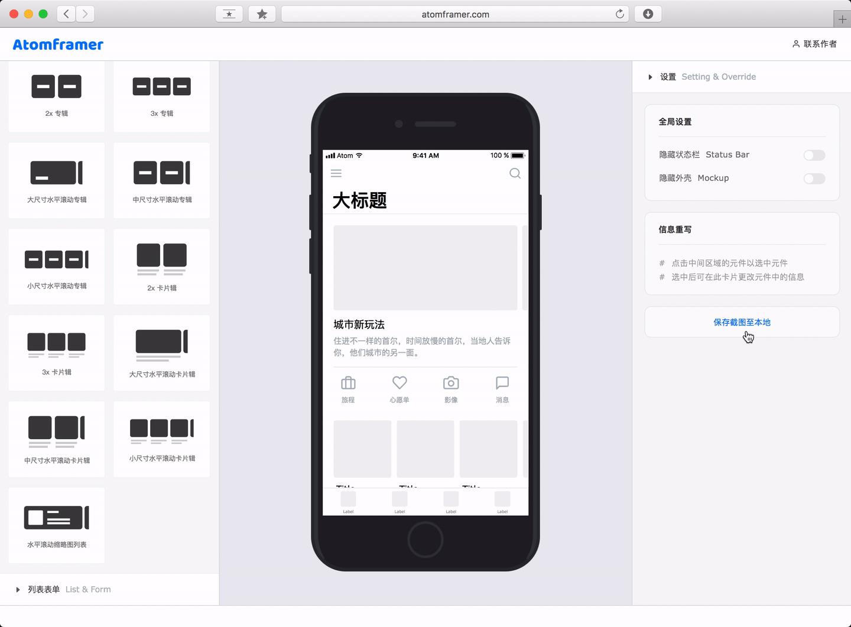Screen dimensions: 851x627
Task: Open the Safari downloads button
Action: [648, 14]
